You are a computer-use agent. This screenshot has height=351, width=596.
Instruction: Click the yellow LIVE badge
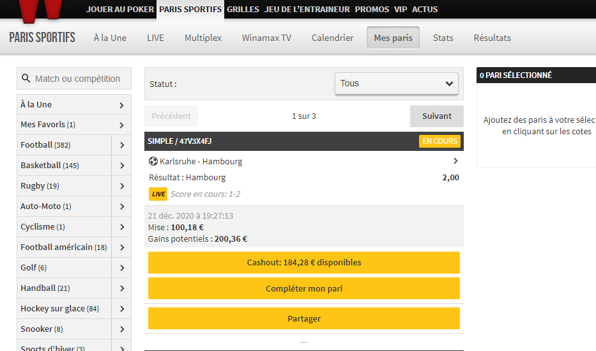(158, 194)
